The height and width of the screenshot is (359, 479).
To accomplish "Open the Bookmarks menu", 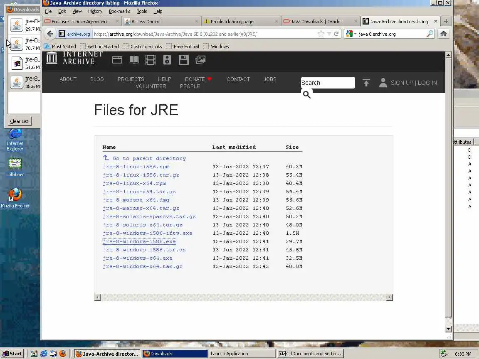I will (x=119, y=11).
